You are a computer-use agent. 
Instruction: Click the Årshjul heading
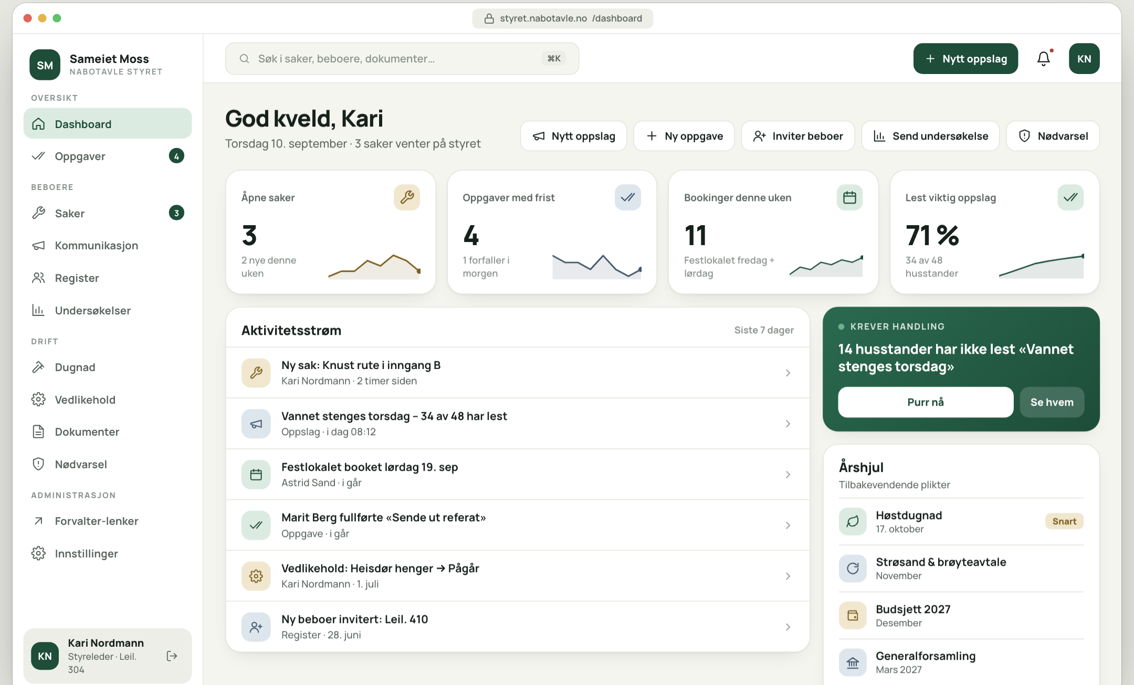click(861, 467)
